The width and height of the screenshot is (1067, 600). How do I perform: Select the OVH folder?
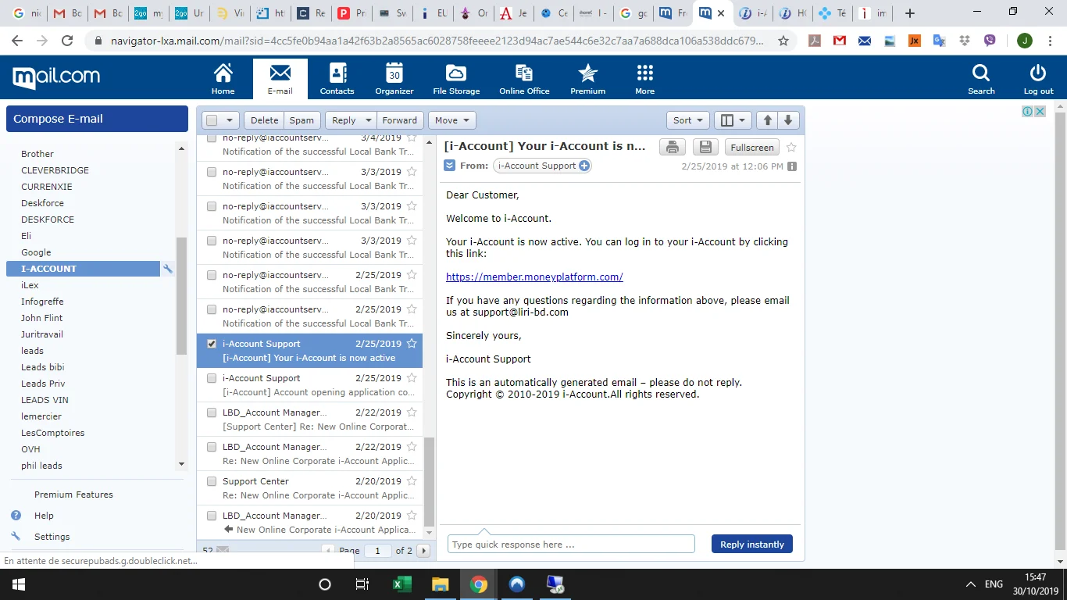coord(30,449)
